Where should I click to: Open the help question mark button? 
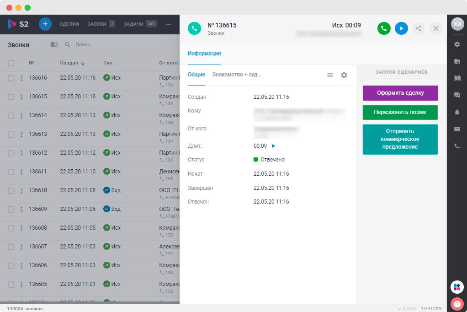tap(457, 304)
